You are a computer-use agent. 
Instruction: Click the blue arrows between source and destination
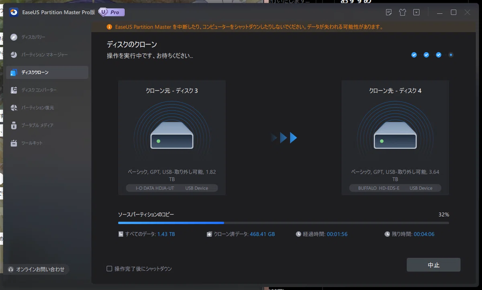(x=284, y=138)
